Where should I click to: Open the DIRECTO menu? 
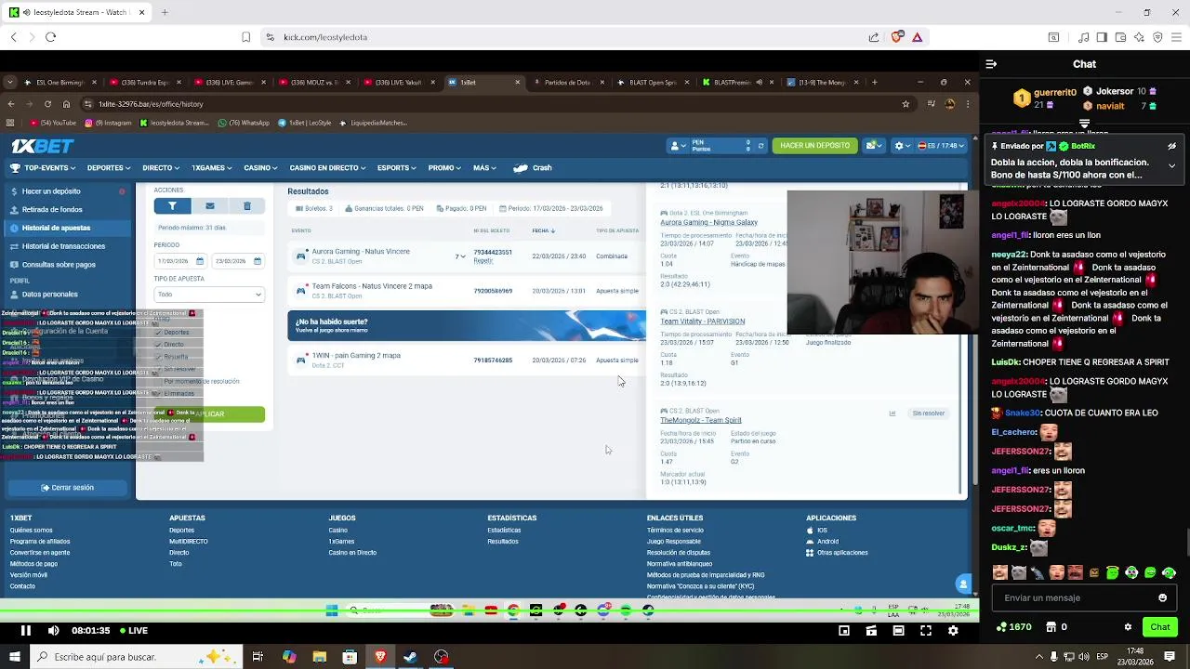click(x=161, y=168)
